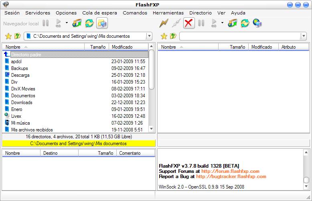The height and width of the screenshot is (201, 312).
Task: Select the DivX Movies folder
Action: tap(23, 89)
